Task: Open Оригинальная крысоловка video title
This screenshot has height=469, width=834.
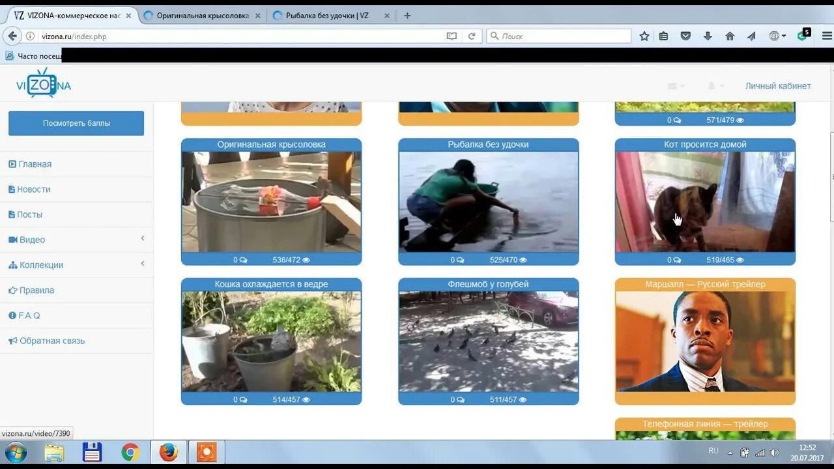Action: [271, 145]
